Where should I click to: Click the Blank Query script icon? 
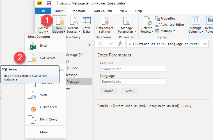(x=32, y=120)
